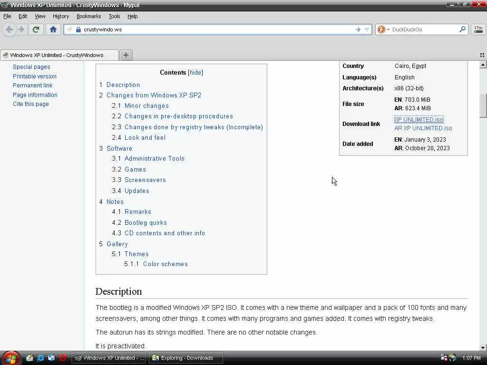487x365 pixels.
Task: Select the Windows XP Unlimited - CrustyWindows tab
Action: pyautogui.click(x=59, y=55)
